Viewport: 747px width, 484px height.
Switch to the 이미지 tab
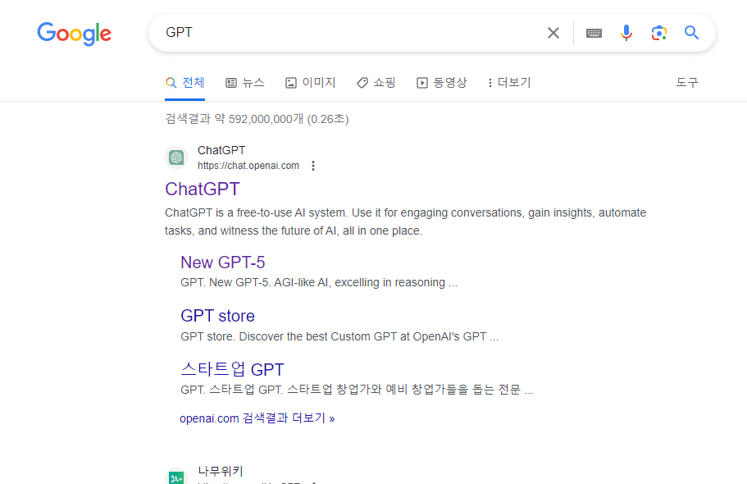pos(311,83)
